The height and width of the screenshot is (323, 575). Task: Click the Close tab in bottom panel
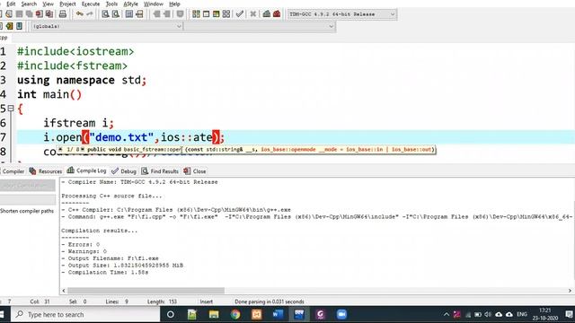(x=195, y=171)
